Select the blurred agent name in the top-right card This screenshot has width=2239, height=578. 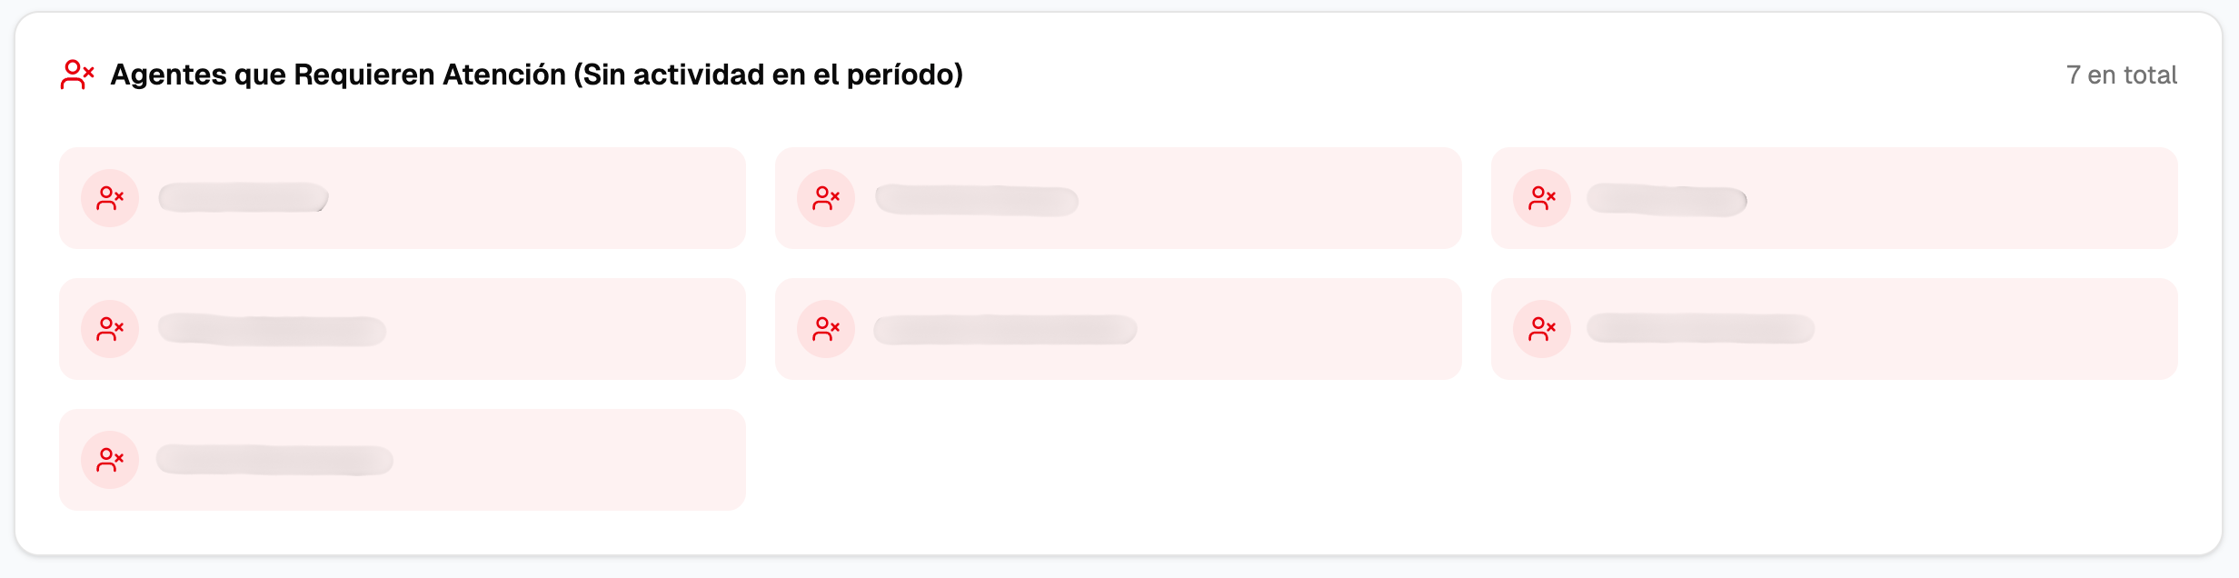[1667, 200]
